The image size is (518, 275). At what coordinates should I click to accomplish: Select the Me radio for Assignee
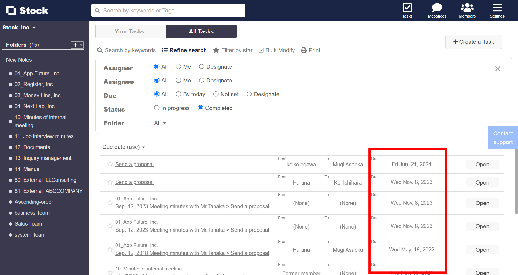(x=178, y=80)
